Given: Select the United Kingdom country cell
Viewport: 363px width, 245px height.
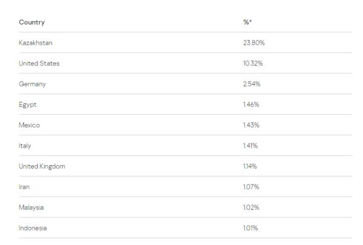Looking at the screenshot, I should pyautogui.click(x=42, y=166).
